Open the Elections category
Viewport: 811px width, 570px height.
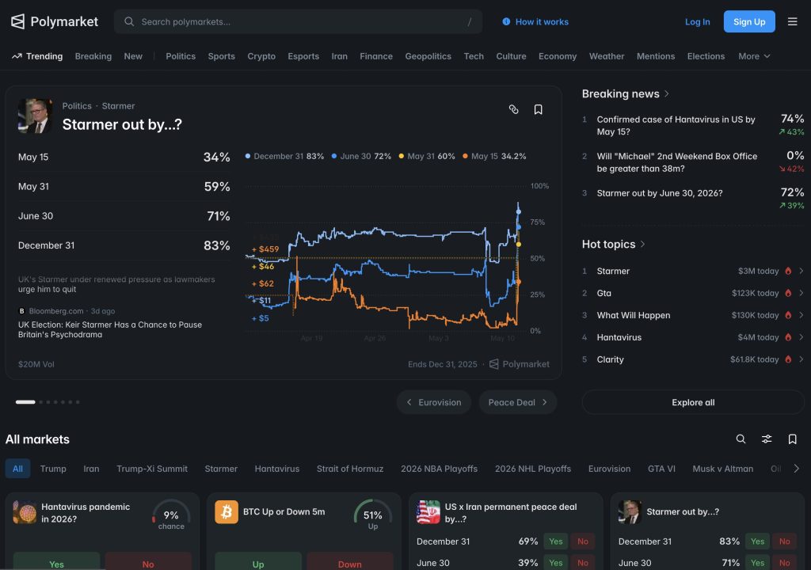(x=706, y=56)
